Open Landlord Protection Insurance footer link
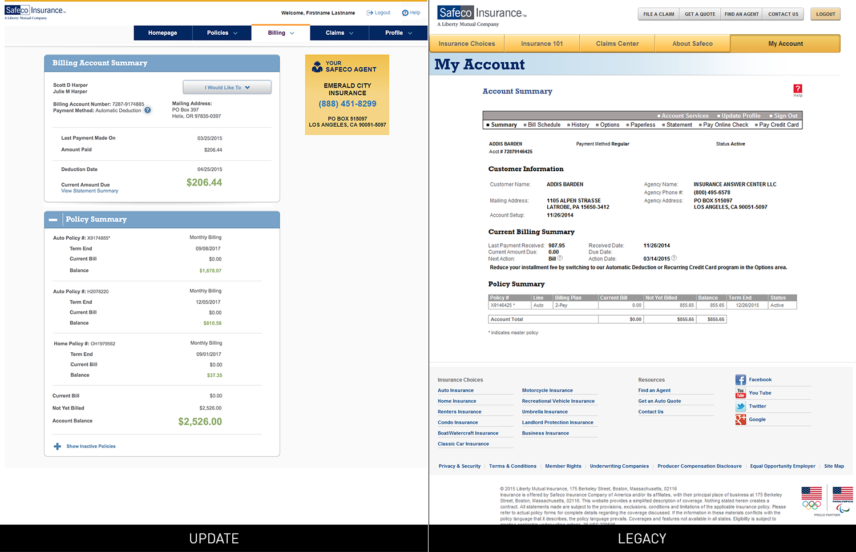Screen dimensions: 856x552 click(x=558, y=422)
